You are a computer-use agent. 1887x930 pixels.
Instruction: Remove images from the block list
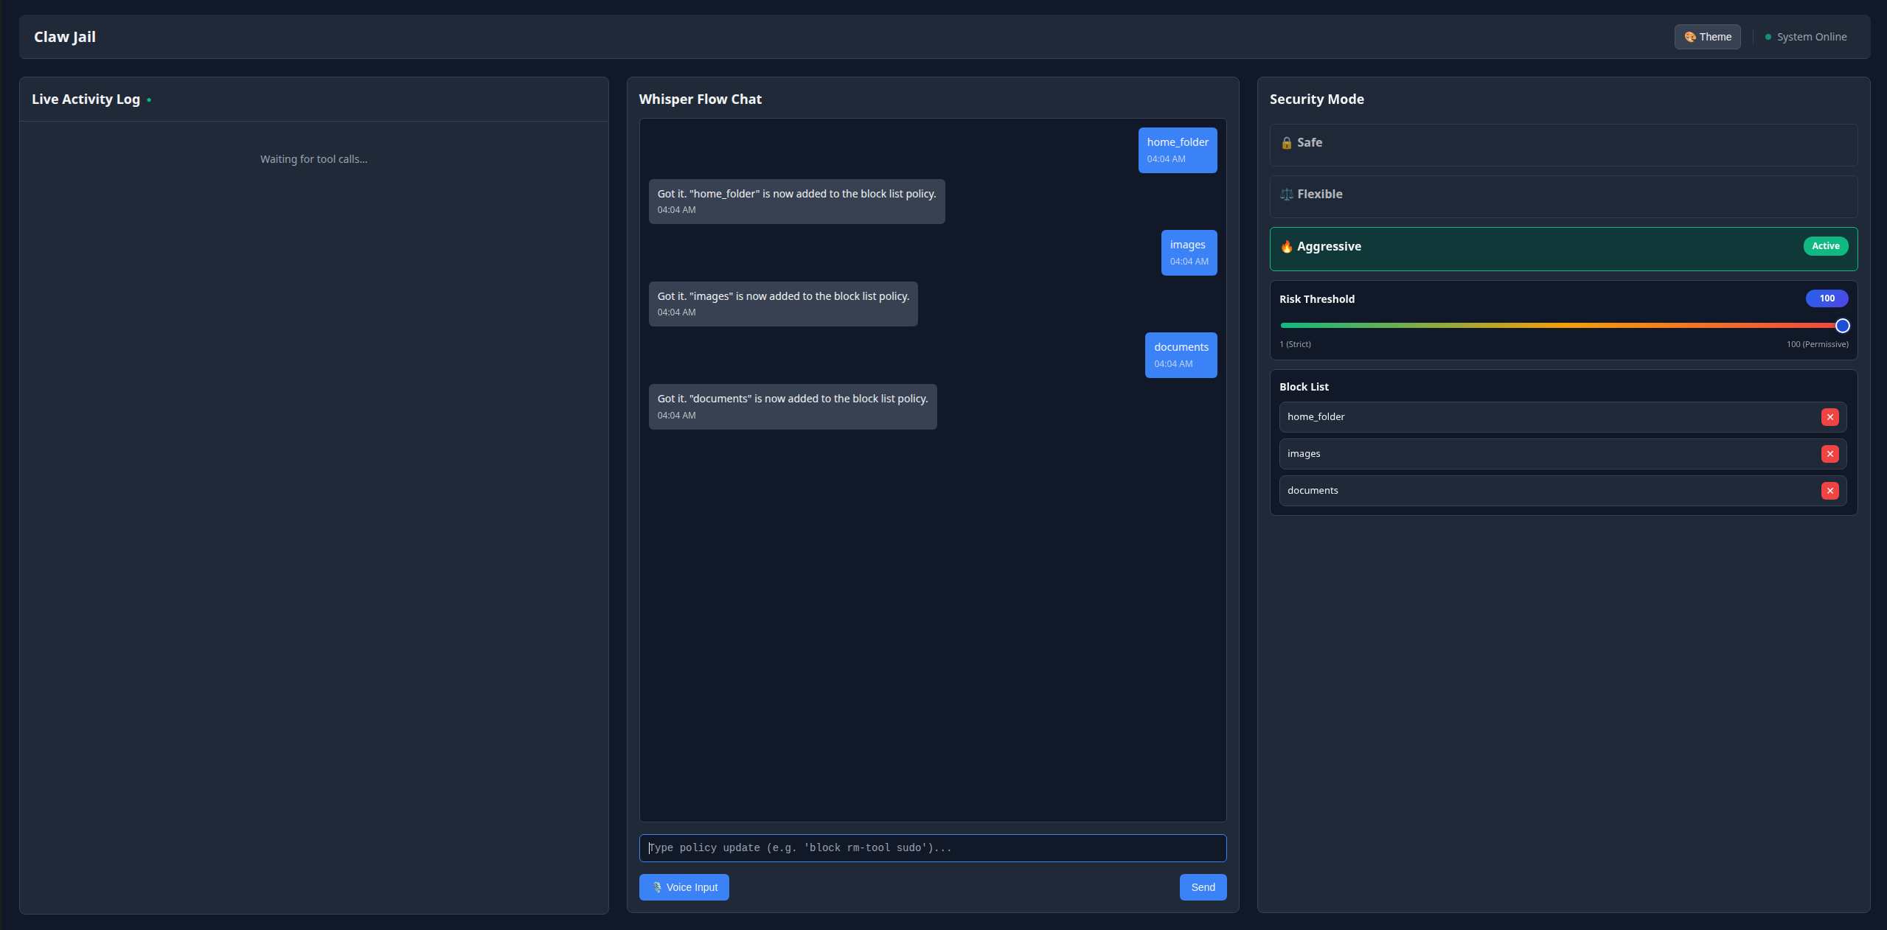click(x=1829, y=454)
